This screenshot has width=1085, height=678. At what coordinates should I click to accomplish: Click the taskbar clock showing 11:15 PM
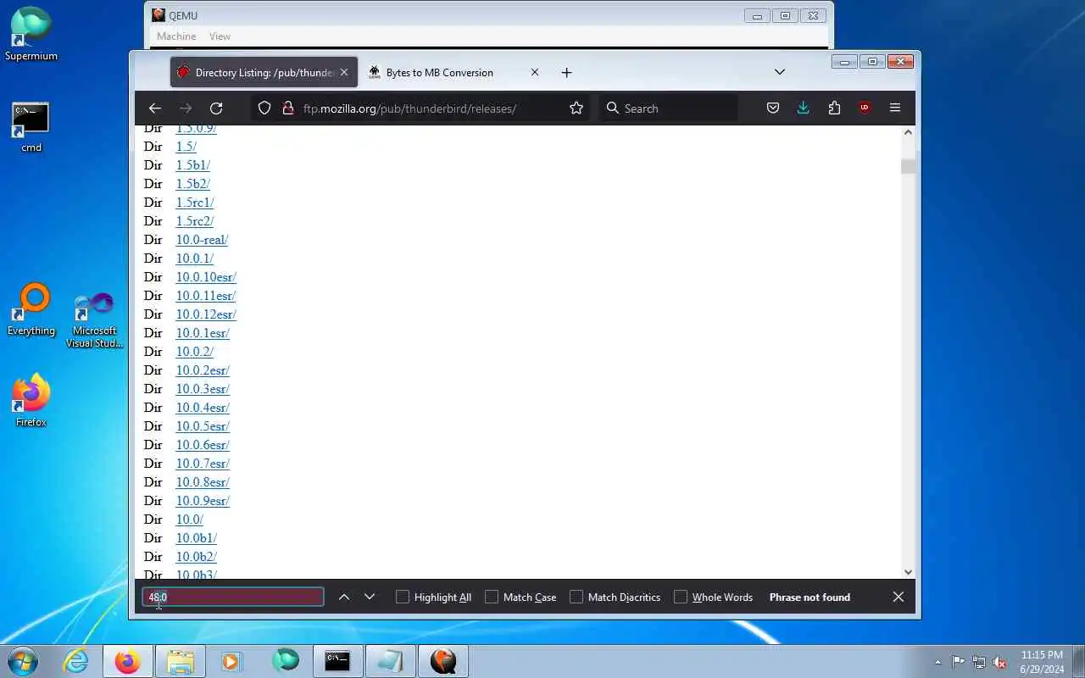coord(1042,662)
